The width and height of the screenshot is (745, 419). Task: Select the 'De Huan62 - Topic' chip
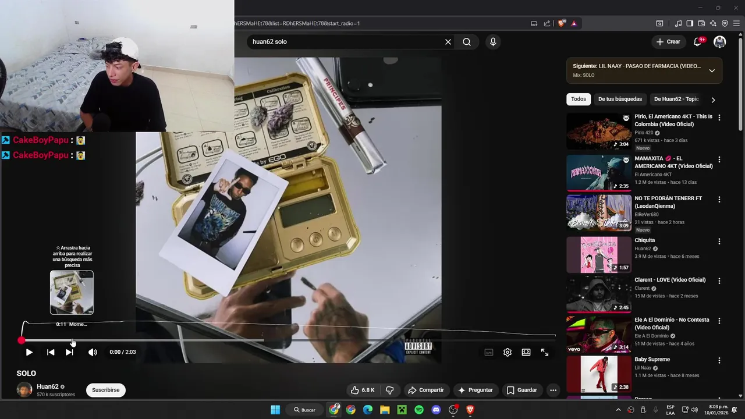point(676,99)
